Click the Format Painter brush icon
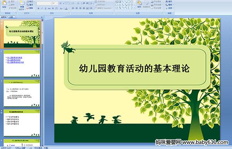This screenshot has width=232, height=149. (10, 8)
